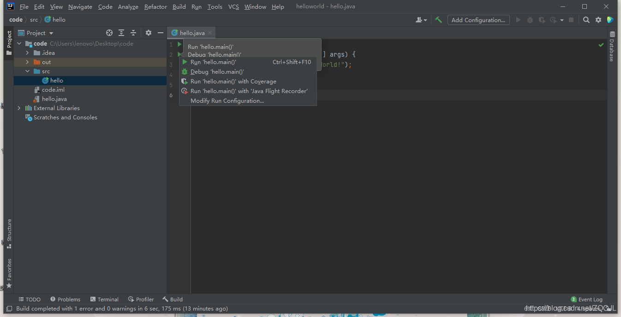Open the Event Log
Viewport: 621px width, 317px height.
[x=586, y=299]
